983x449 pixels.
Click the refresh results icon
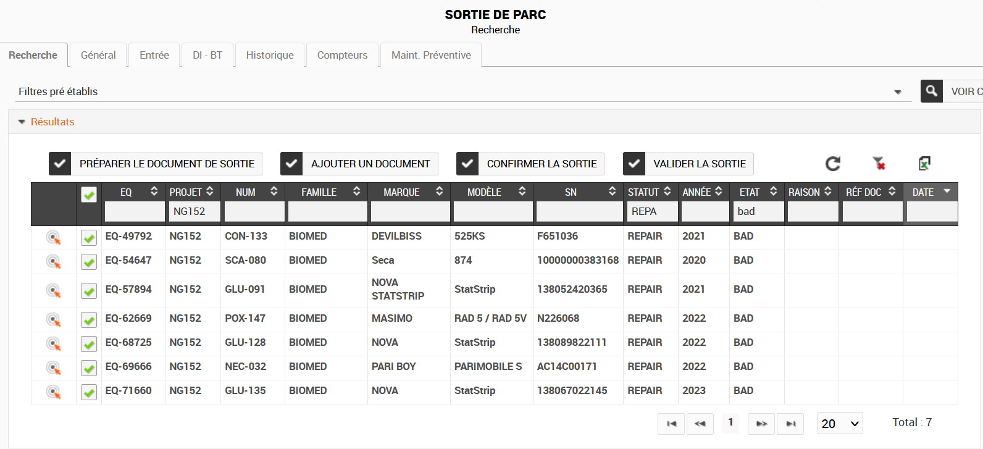833,164
